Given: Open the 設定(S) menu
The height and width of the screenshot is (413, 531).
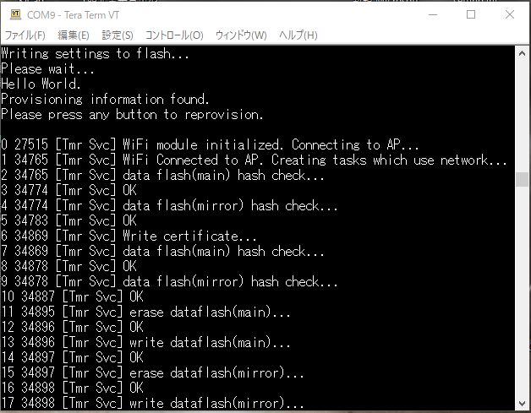Looking at the screenshot, I should [118, 35].
